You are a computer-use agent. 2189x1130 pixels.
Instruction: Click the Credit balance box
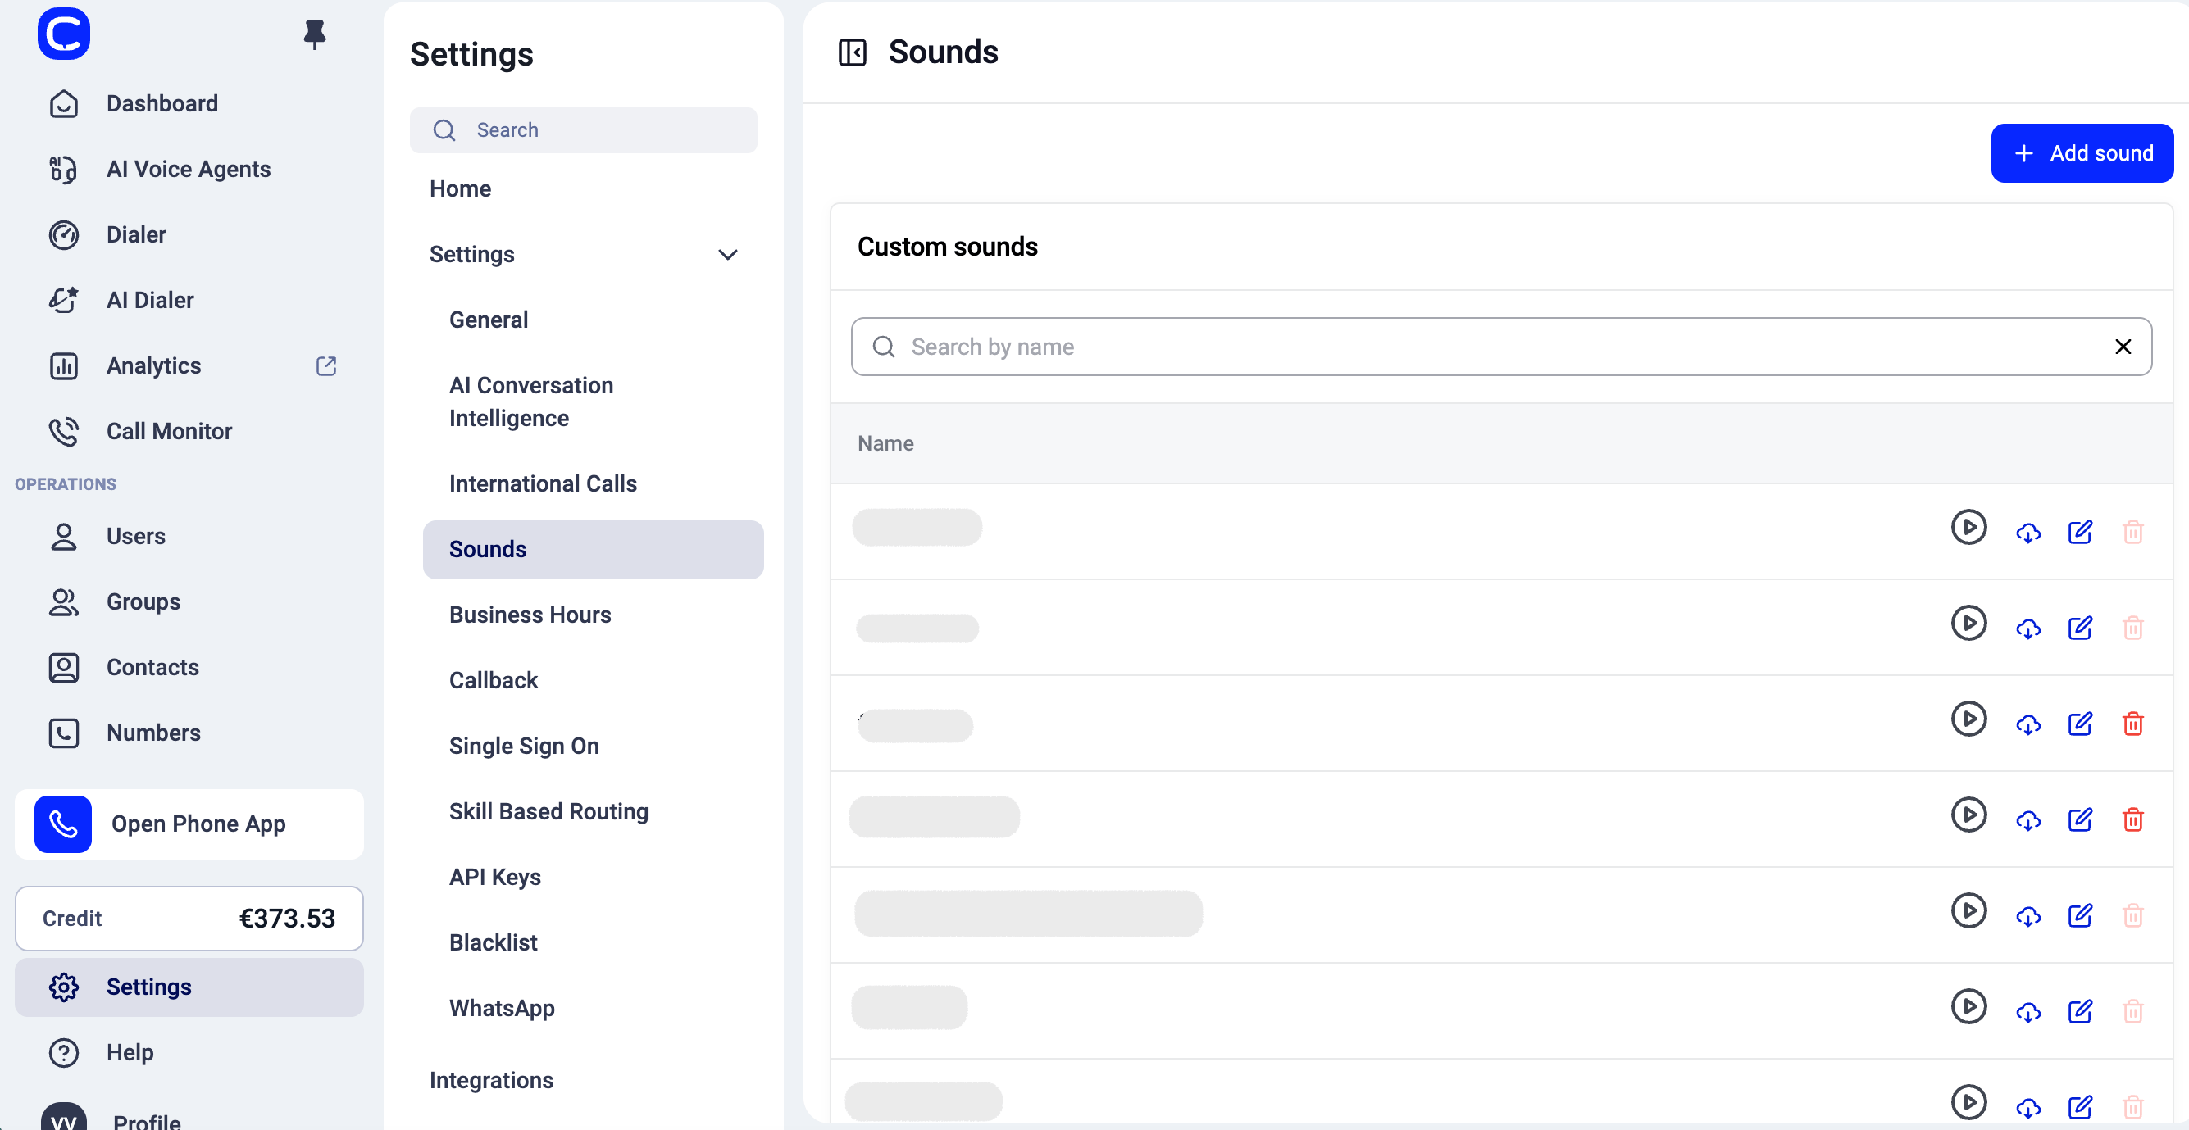(x=189, y=919)
